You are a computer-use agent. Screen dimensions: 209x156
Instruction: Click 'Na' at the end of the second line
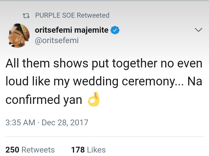click(194, 82)
